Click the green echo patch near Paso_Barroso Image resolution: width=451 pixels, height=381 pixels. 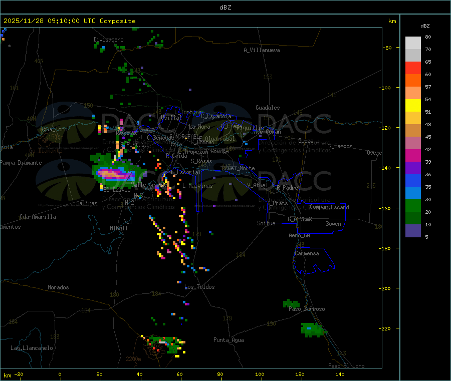point(291,303)
